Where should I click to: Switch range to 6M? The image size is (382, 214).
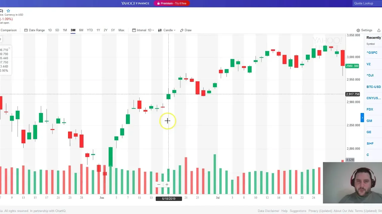[x=81, y=30]
